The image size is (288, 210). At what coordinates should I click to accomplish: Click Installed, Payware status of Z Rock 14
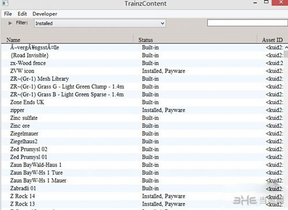click(x=164, y=196)
